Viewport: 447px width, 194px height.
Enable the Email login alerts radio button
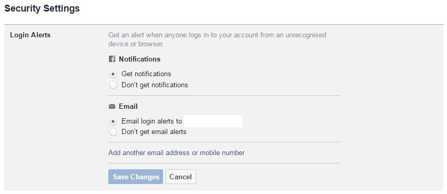(113, 121)
